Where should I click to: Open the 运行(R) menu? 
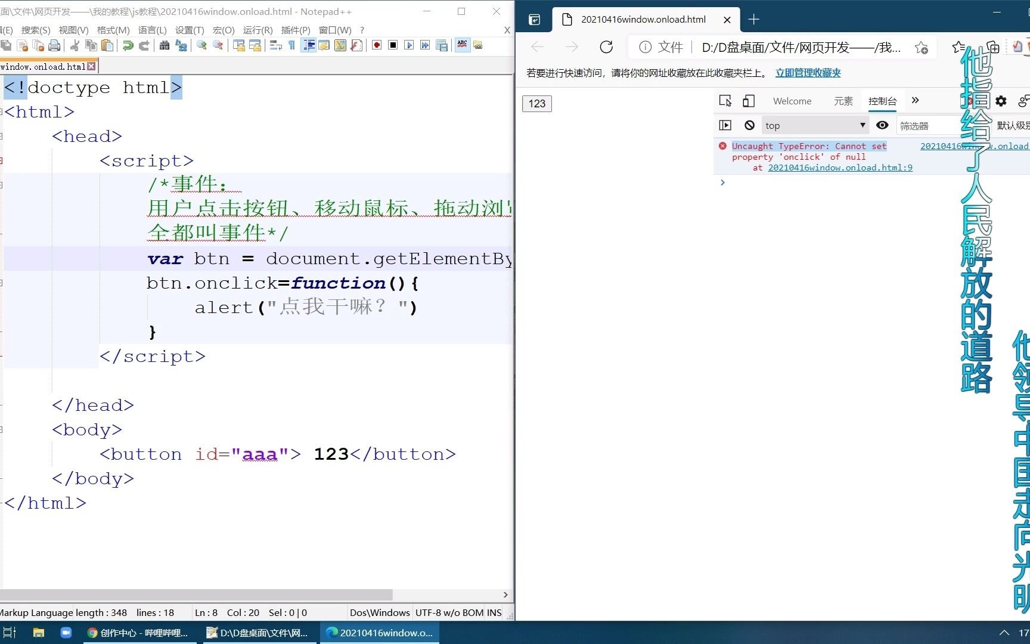258,30
